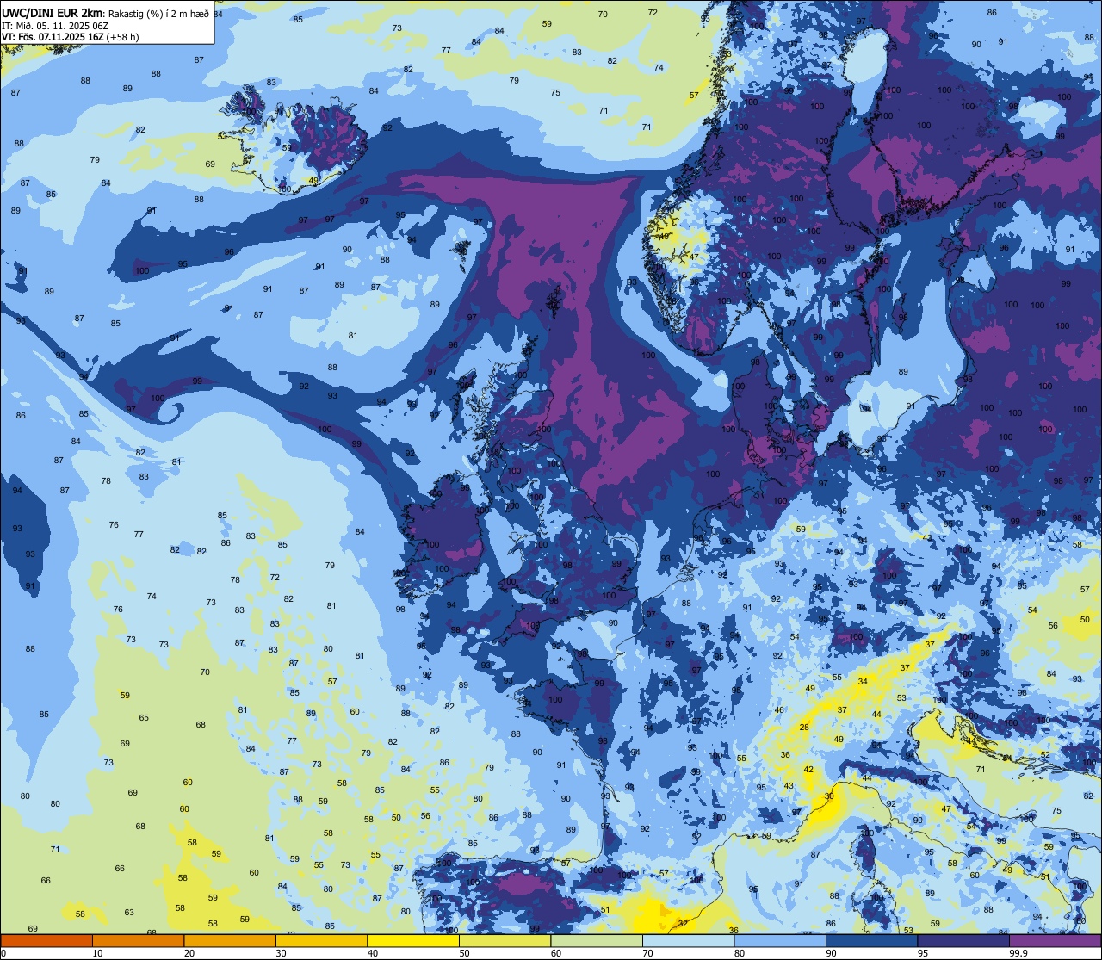Select the 60–70 pale green legend swatch
This screenshot has height=960, width=1102.
coord(597,940)
